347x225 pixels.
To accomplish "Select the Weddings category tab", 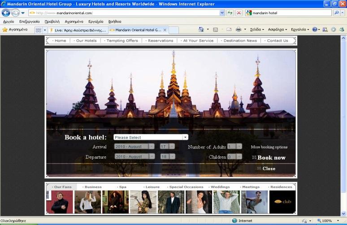I will (x=220, y=187).
